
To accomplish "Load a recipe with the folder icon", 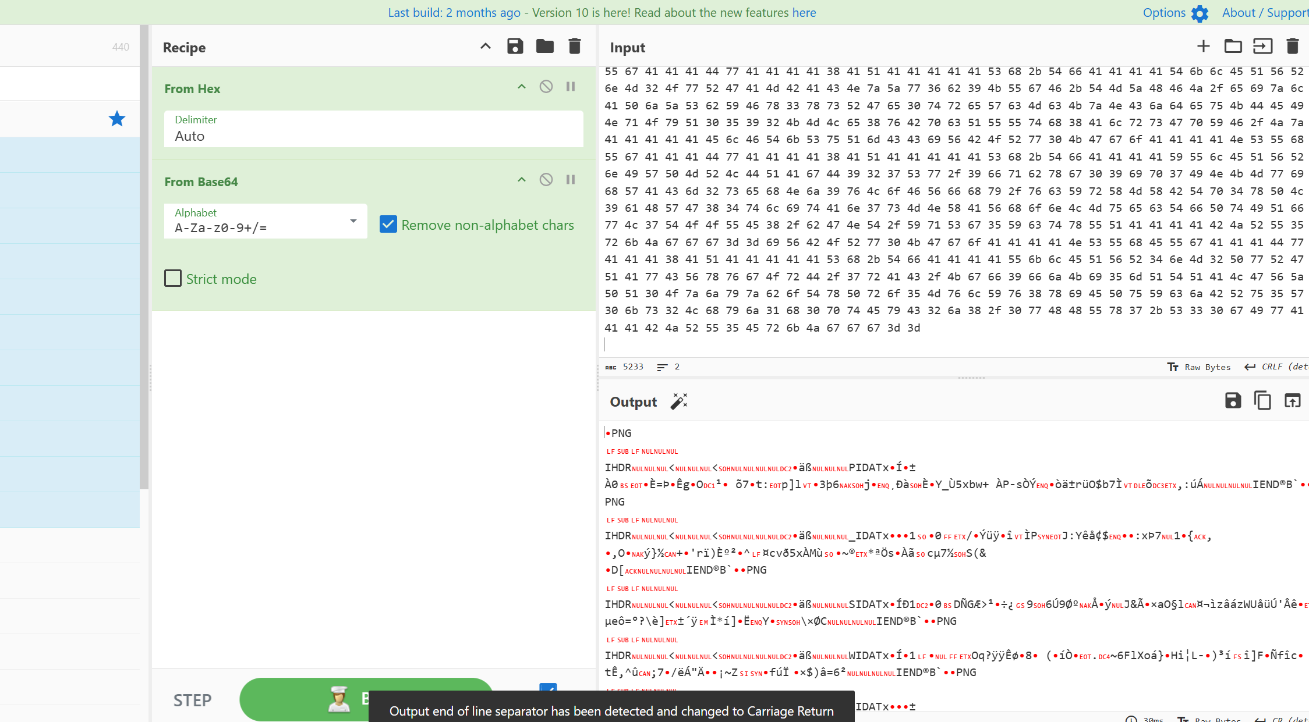I will click(544, 47).
